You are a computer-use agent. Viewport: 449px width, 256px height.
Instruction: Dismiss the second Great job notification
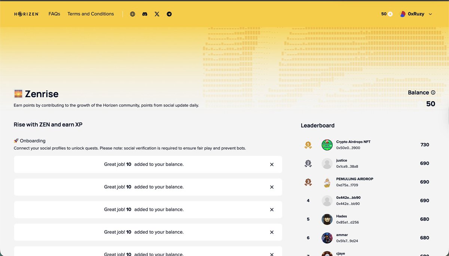(272, 187)
